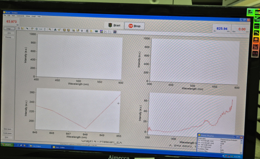
Task: Click the 'Scan type' row in Status Display
Action: 219,139
